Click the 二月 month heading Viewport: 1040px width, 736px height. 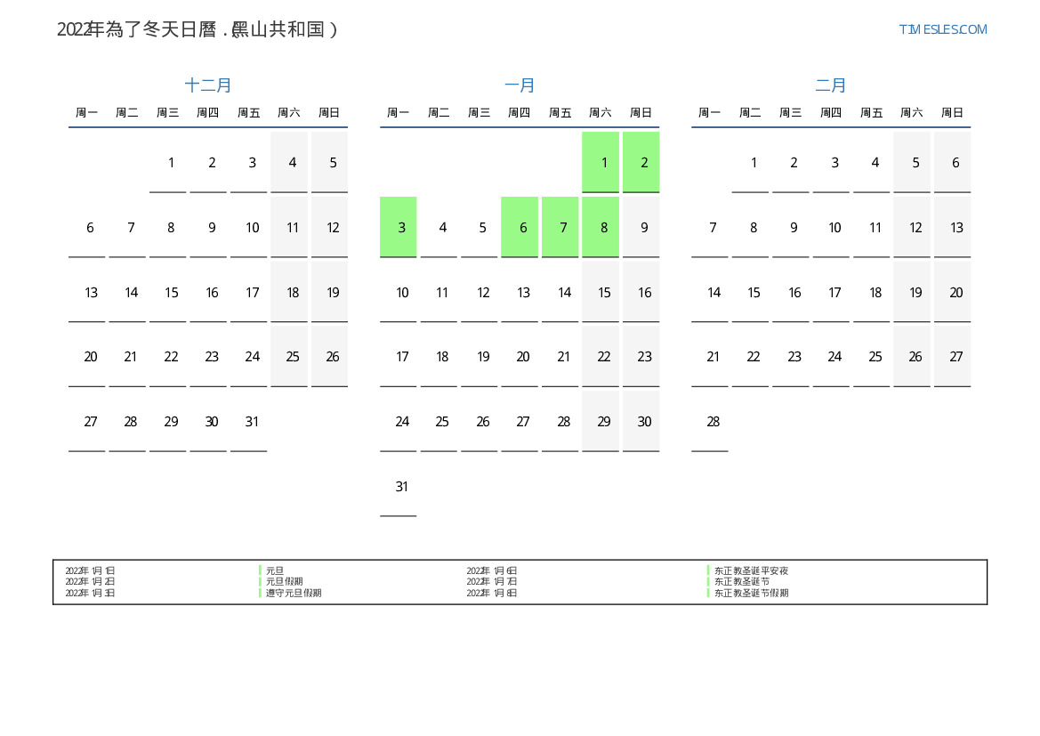pyautogui.click(x=831, y=85)
